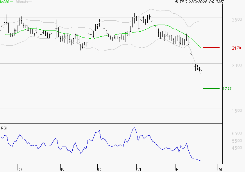
Task: Click the red resistance line marker
Action: pyautogui.click(x=211, y=48)
